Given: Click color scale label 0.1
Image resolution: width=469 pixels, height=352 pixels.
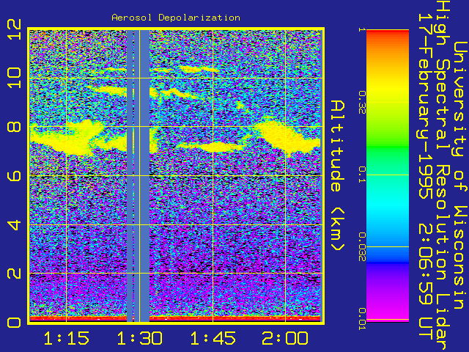Looking at the screenshot, I should click(362, 175).
